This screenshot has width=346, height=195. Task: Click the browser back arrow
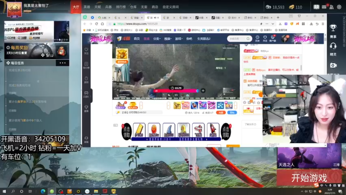click(85, 24)
